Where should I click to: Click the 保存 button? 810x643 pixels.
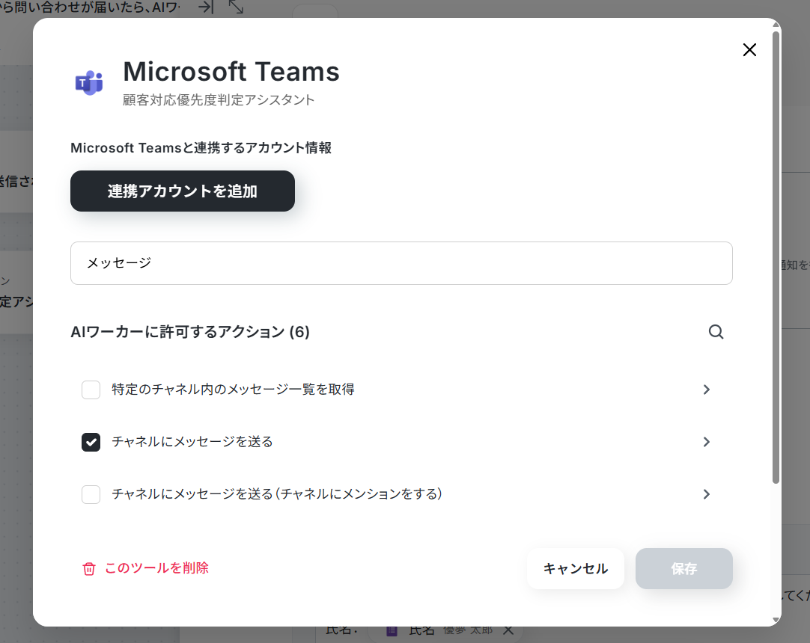(684, 569)
